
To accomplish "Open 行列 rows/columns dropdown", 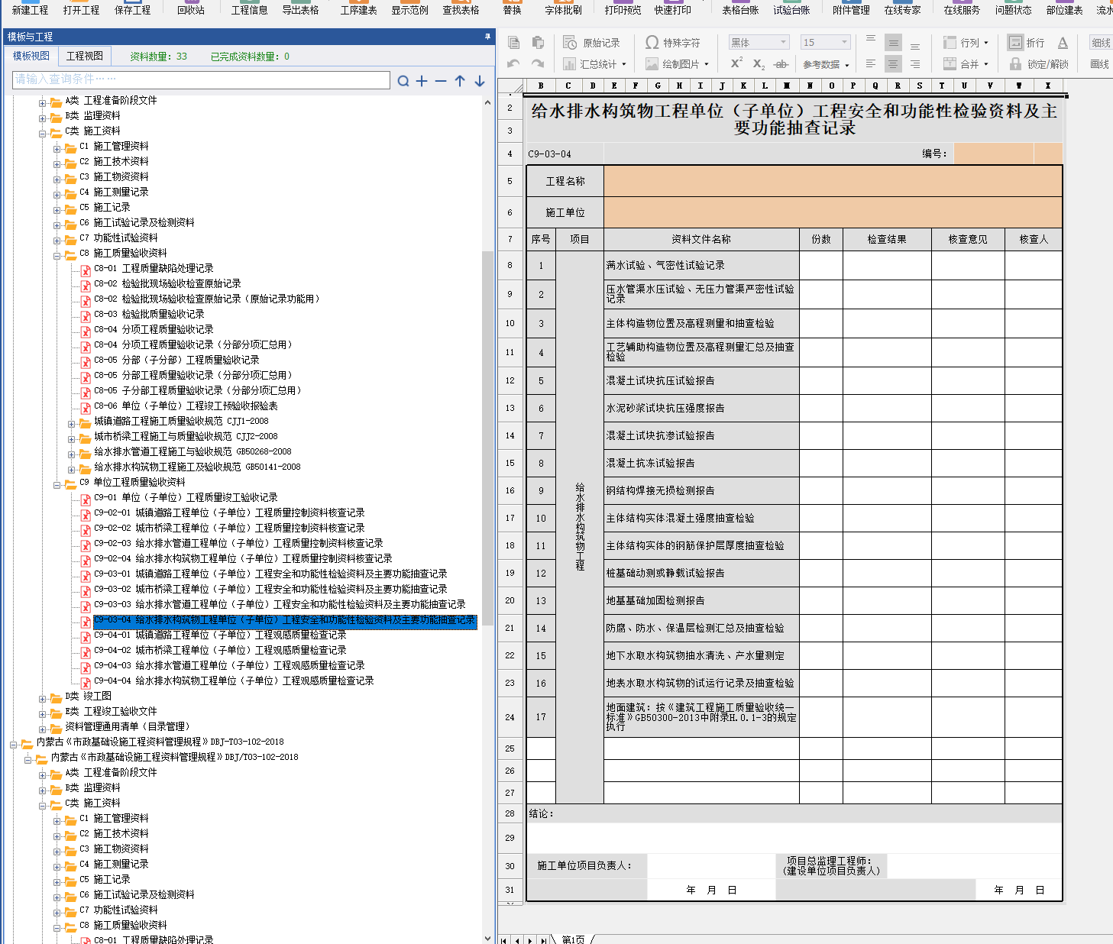I will pyautogui.click(x=966, y=43).
